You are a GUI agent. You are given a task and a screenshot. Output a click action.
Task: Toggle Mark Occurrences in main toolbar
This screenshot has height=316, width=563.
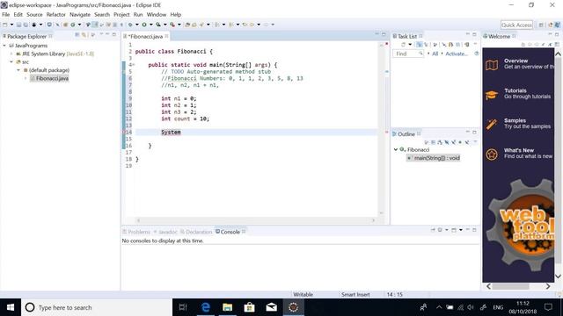pos(95,25)
